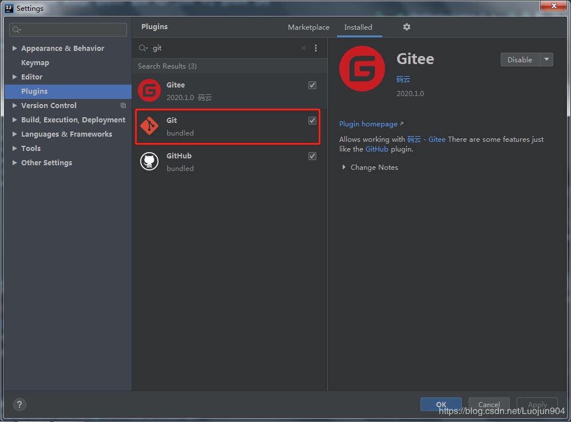Uncheck the Gitee plugin checkbox
The height and width of the screenshot is (422, 571).
[312, 85]
